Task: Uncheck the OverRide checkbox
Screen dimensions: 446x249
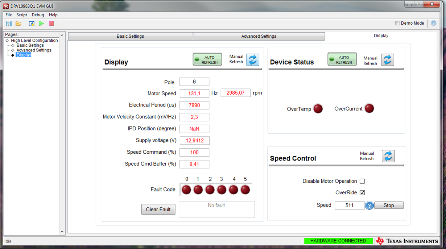Action: [x=362, y=192]
